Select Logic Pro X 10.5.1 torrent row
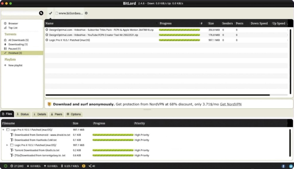 tap(166, 40)
